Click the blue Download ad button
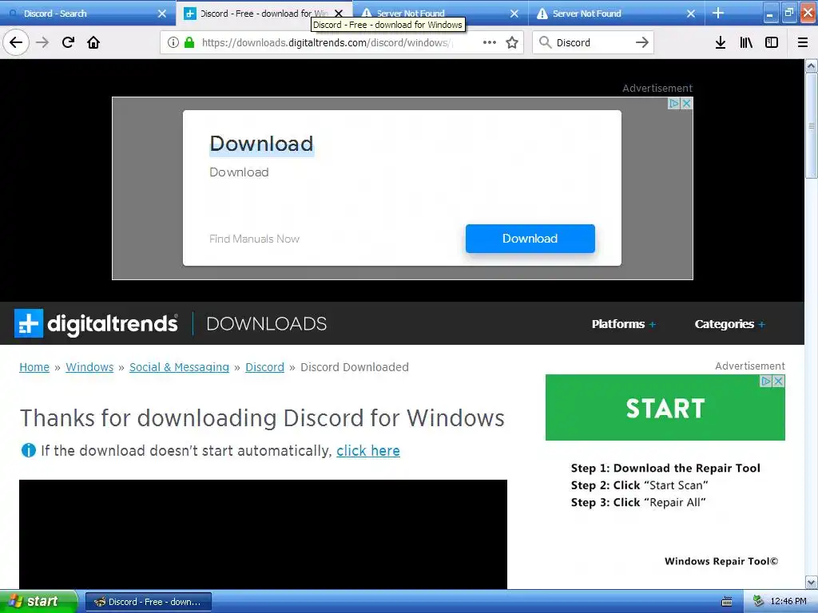818x613 pixels. tap(530, 239)
